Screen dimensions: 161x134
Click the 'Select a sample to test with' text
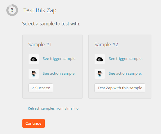pyautogui.click(x=51, y=24)
